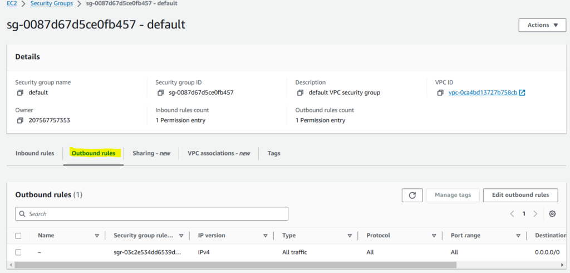The width and height of the screenshot is (570, 273).
Task: Open table preferences gear icon
Action: [552, 214]
